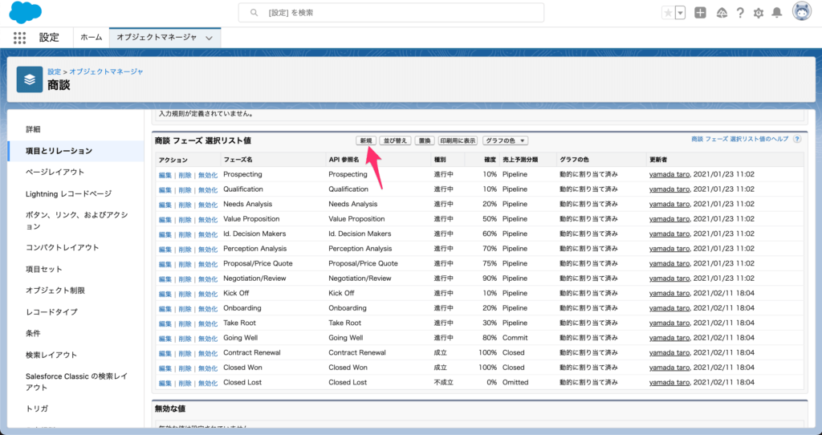
Task: Open the App Launcher grid icon
Action: pyautogui.click(x=20, y=38)
